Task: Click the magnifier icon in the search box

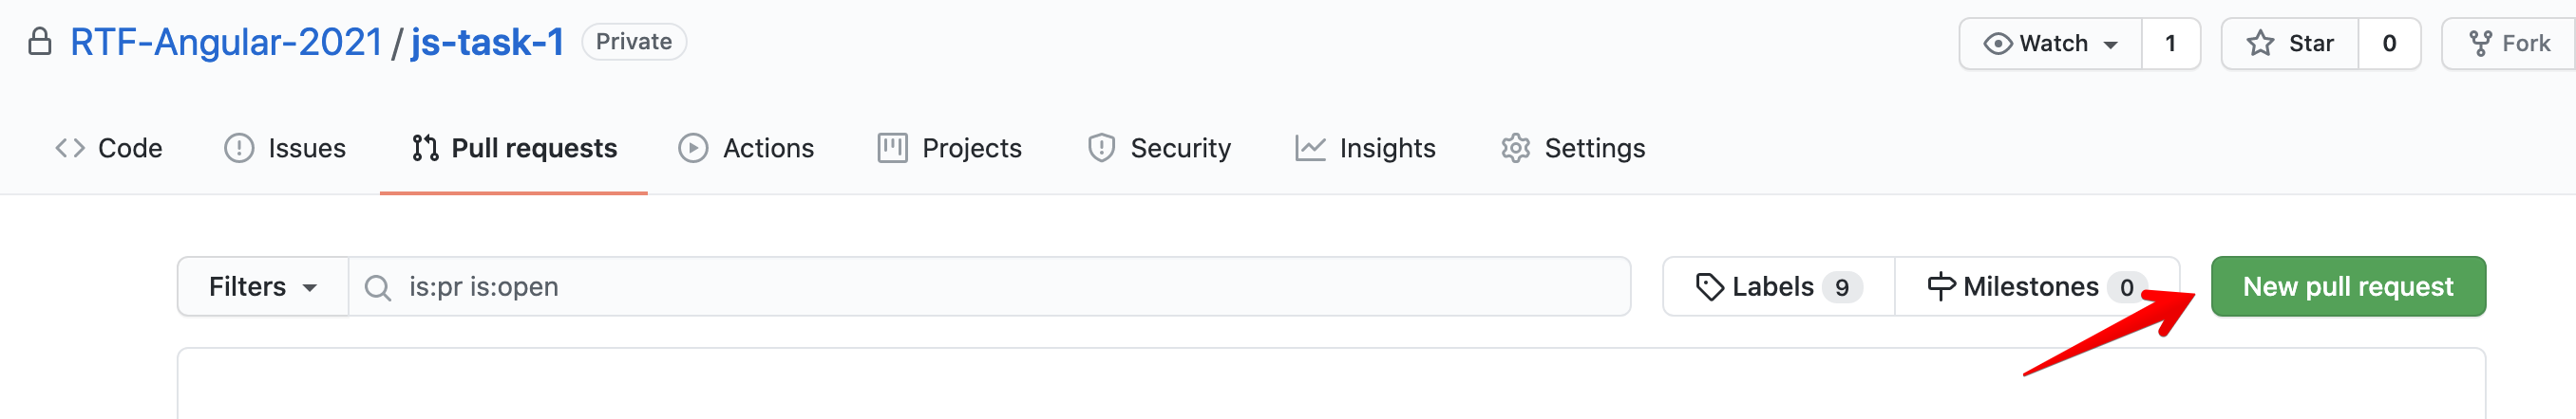Action: point(377,288)
